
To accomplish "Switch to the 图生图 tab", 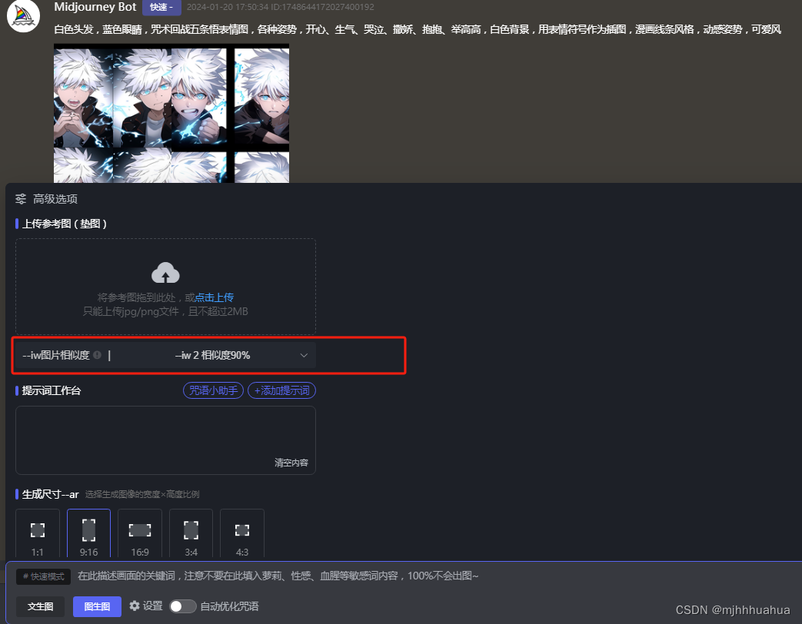I will coord(97,606).
